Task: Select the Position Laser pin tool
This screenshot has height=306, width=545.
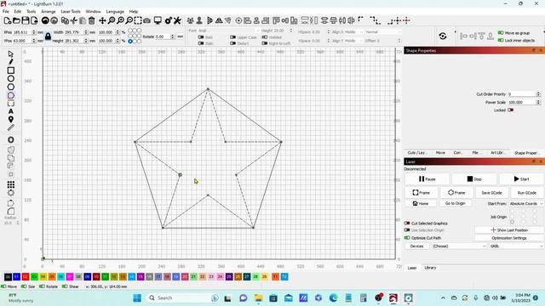Action: click(11, 120)
